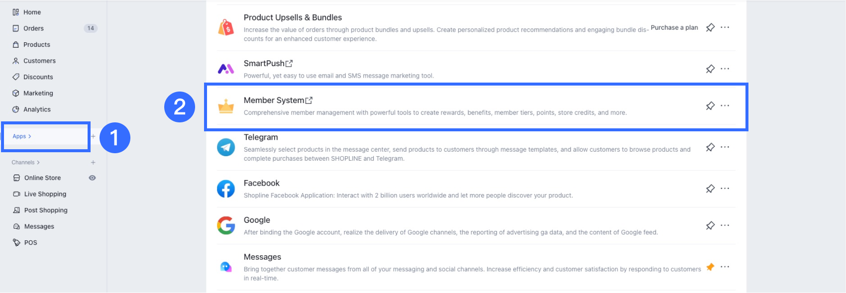Pin the Member System app
846x293 pixels.
(x=710, y=106)
